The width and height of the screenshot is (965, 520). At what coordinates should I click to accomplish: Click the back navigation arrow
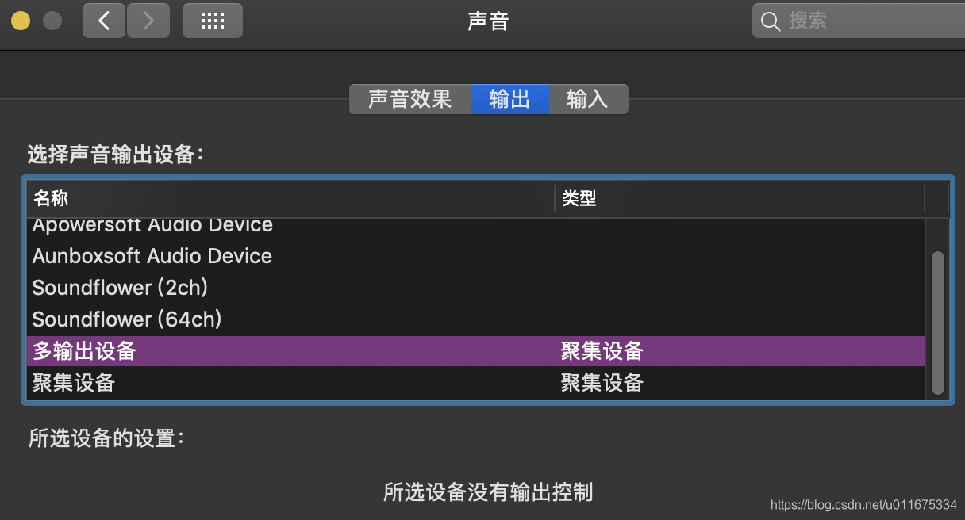104,21
